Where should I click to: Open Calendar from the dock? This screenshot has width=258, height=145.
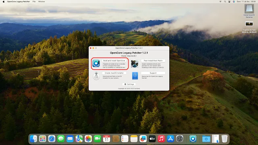[x=106, y=139]
